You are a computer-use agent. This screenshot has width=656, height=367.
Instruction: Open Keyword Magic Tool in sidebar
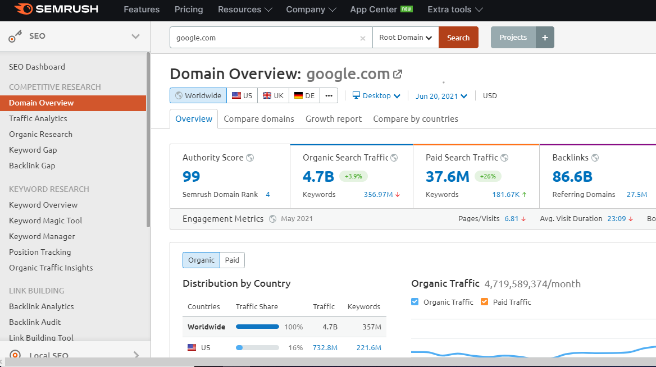[45, 221]
